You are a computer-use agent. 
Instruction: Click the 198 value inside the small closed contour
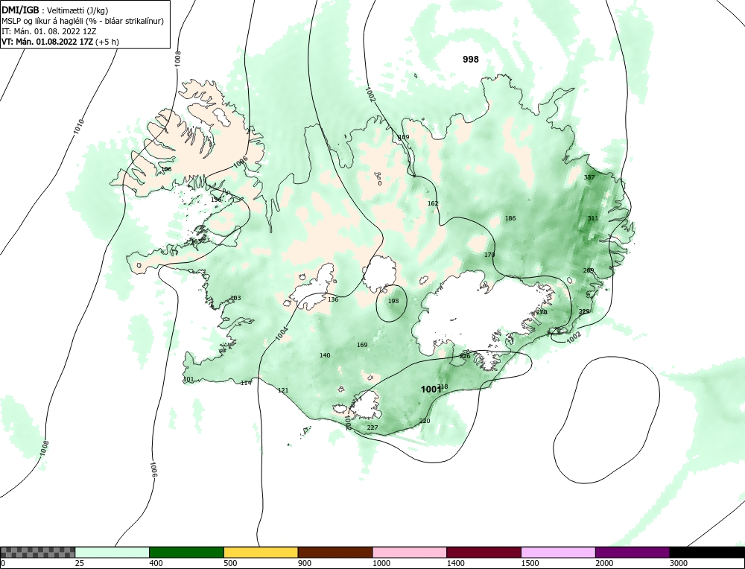pos(393,301)
